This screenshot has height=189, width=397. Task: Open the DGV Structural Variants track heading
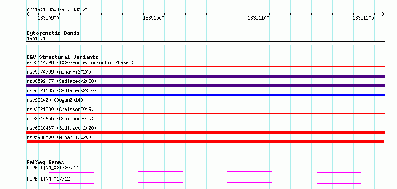[62, 57]
